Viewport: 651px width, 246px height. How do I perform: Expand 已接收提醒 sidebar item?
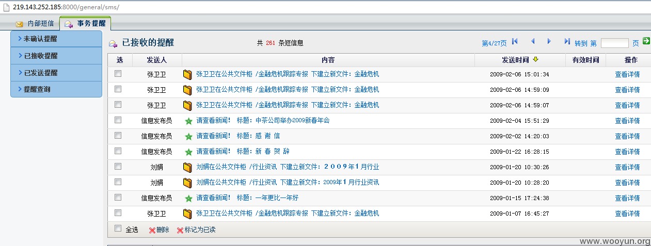pyautogui.click(x=56, y=56)
